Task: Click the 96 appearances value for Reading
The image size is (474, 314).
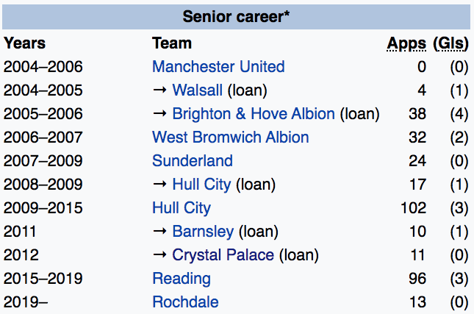Action: 417,279
